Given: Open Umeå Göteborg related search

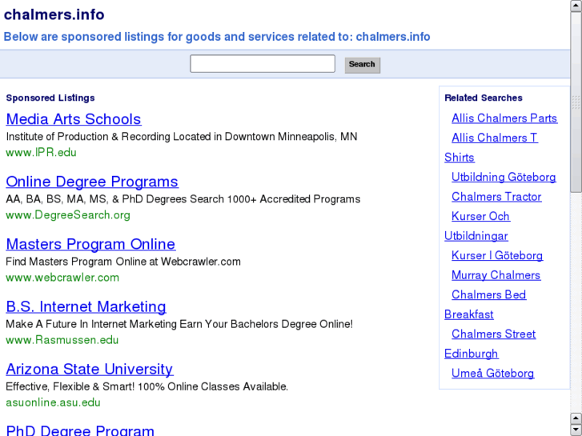Looking at the screenshot, I should tap(493, 374).
